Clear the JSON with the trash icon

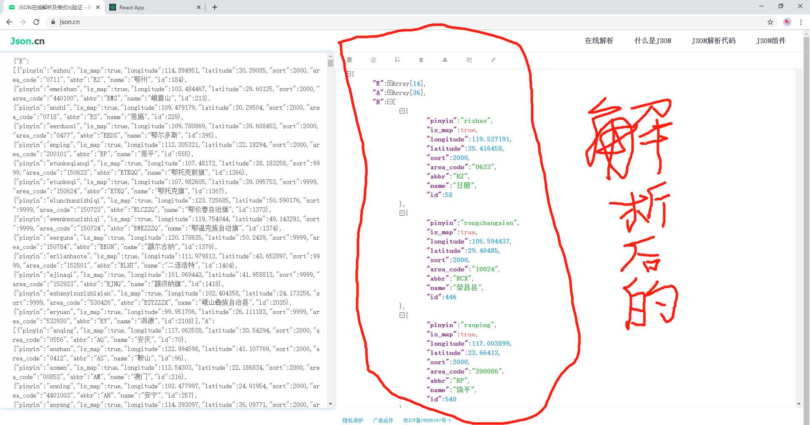(421, 60)
